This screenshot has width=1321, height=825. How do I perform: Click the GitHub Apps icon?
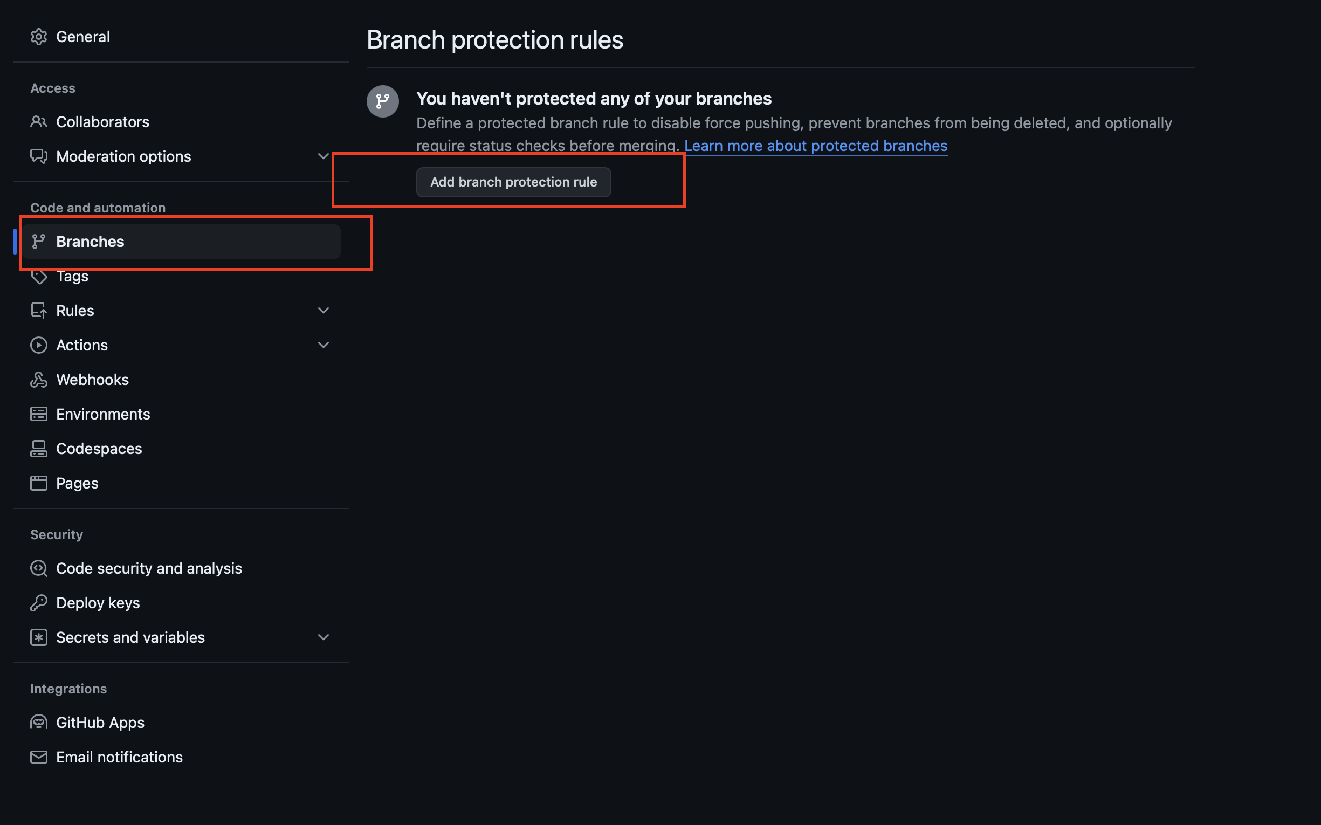click(38, 723)
